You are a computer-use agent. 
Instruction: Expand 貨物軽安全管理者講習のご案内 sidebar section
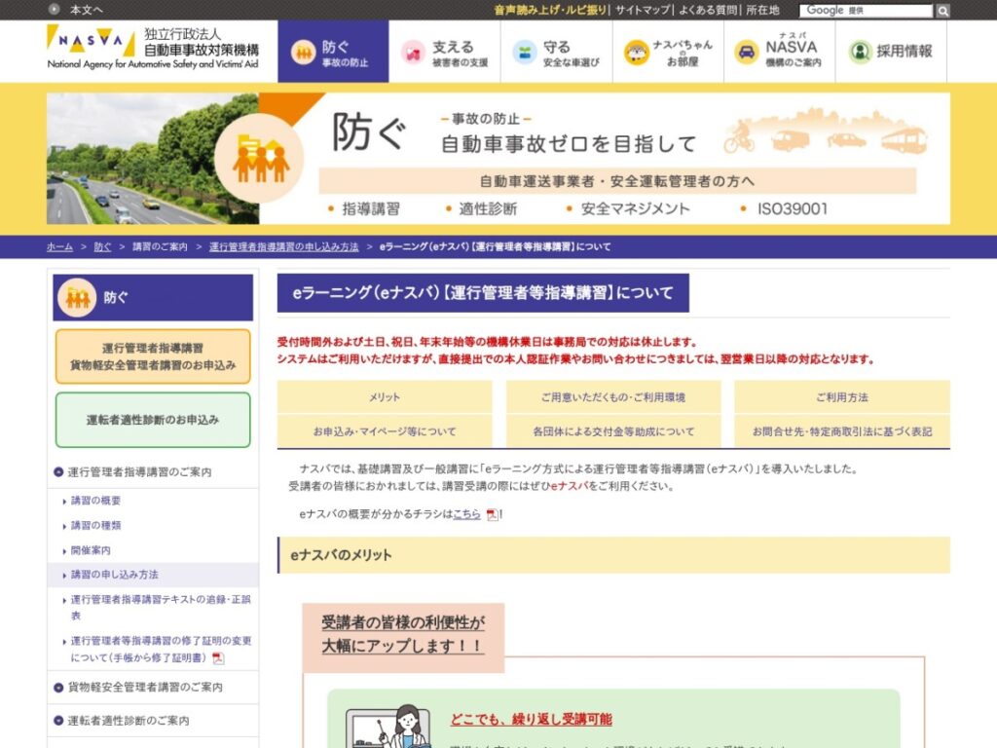point(145,687)
